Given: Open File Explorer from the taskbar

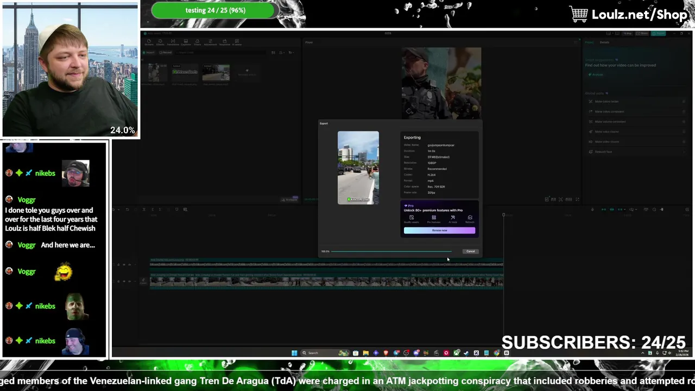Looking at the screenshot, I should click(x=366, y=353).
